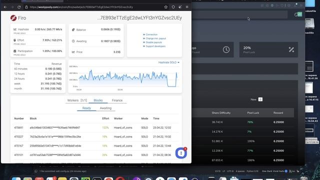Click the Balance value 0.0606
This screenshot has width=320, height=180.
click(x=110, y=29)
